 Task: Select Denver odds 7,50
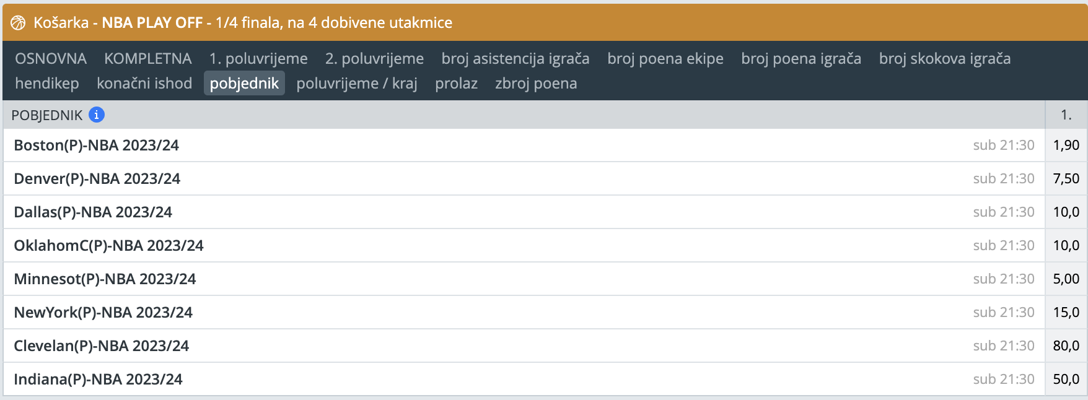pyautogui.click(x=1066, y=179)
